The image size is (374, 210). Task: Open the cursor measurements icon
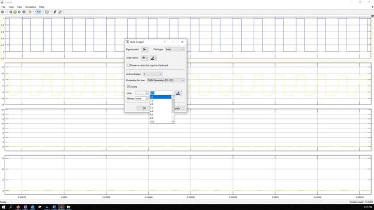(x=60, y=12)
